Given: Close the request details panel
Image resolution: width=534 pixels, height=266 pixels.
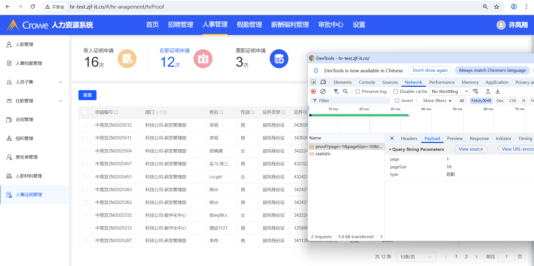Looking at the screenshot, I should (392, 138).
